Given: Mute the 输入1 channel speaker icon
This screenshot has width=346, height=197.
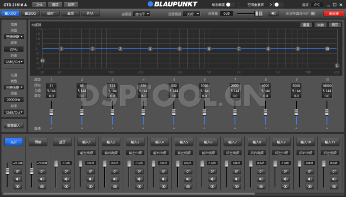Looking at the screenshot, I should 90,179.
